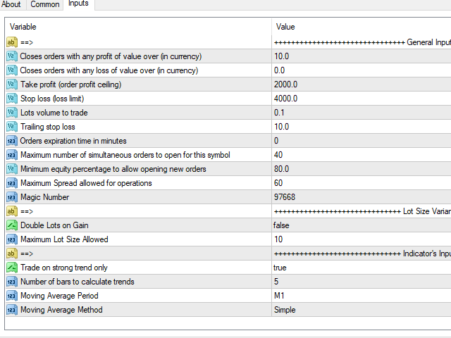Toggle the Double Lots on Gain false value
This screenshot has height=338, width=451.
pos(362,225)
